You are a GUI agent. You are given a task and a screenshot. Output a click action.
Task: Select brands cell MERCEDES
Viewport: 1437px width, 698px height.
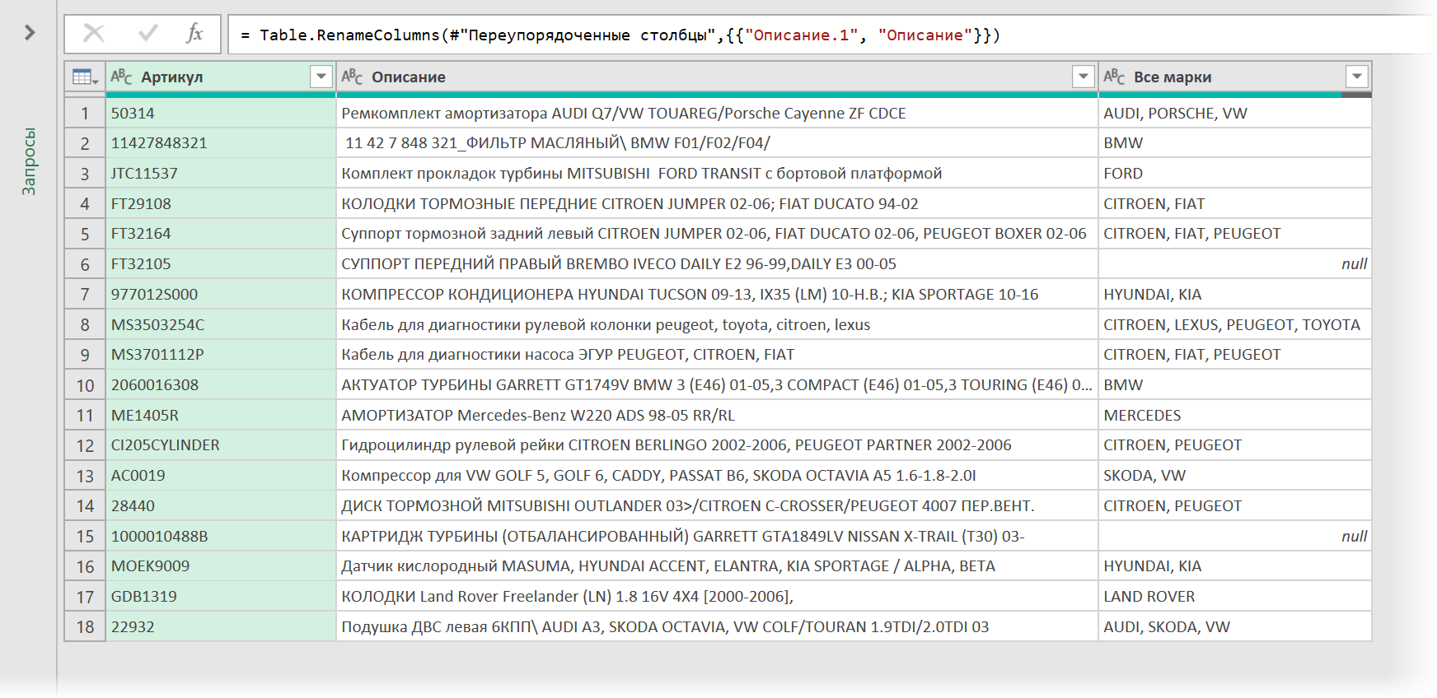click(x=1235, y=416)
